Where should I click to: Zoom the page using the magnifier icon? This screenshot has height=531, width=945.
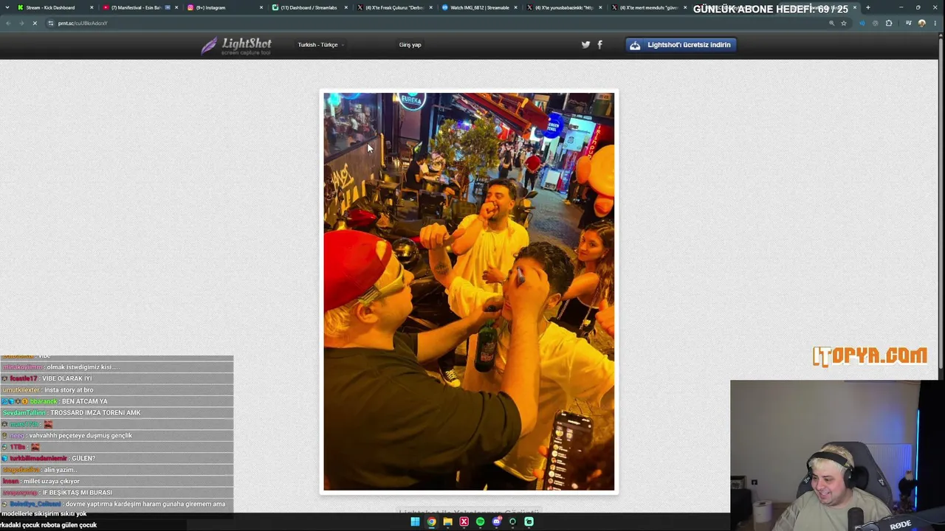click(x=831, y=23)
